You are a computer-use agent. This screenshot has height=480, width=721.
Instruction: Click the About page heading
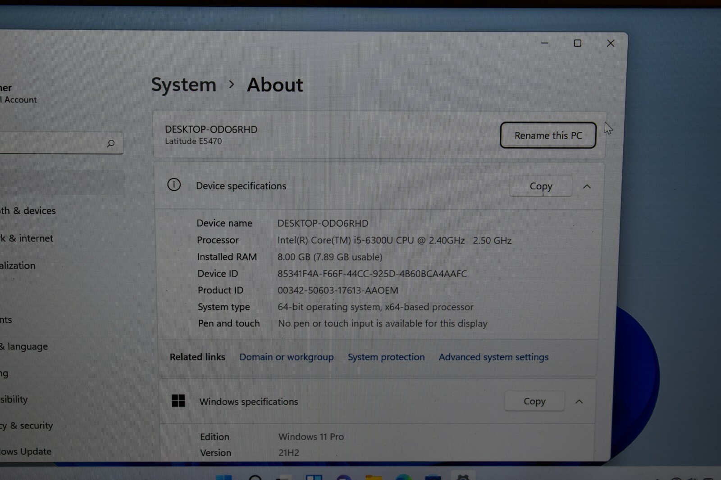tap(275, 85)
